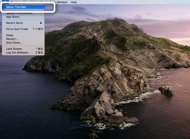Put the Mac to Sleep

pos(23,35)
